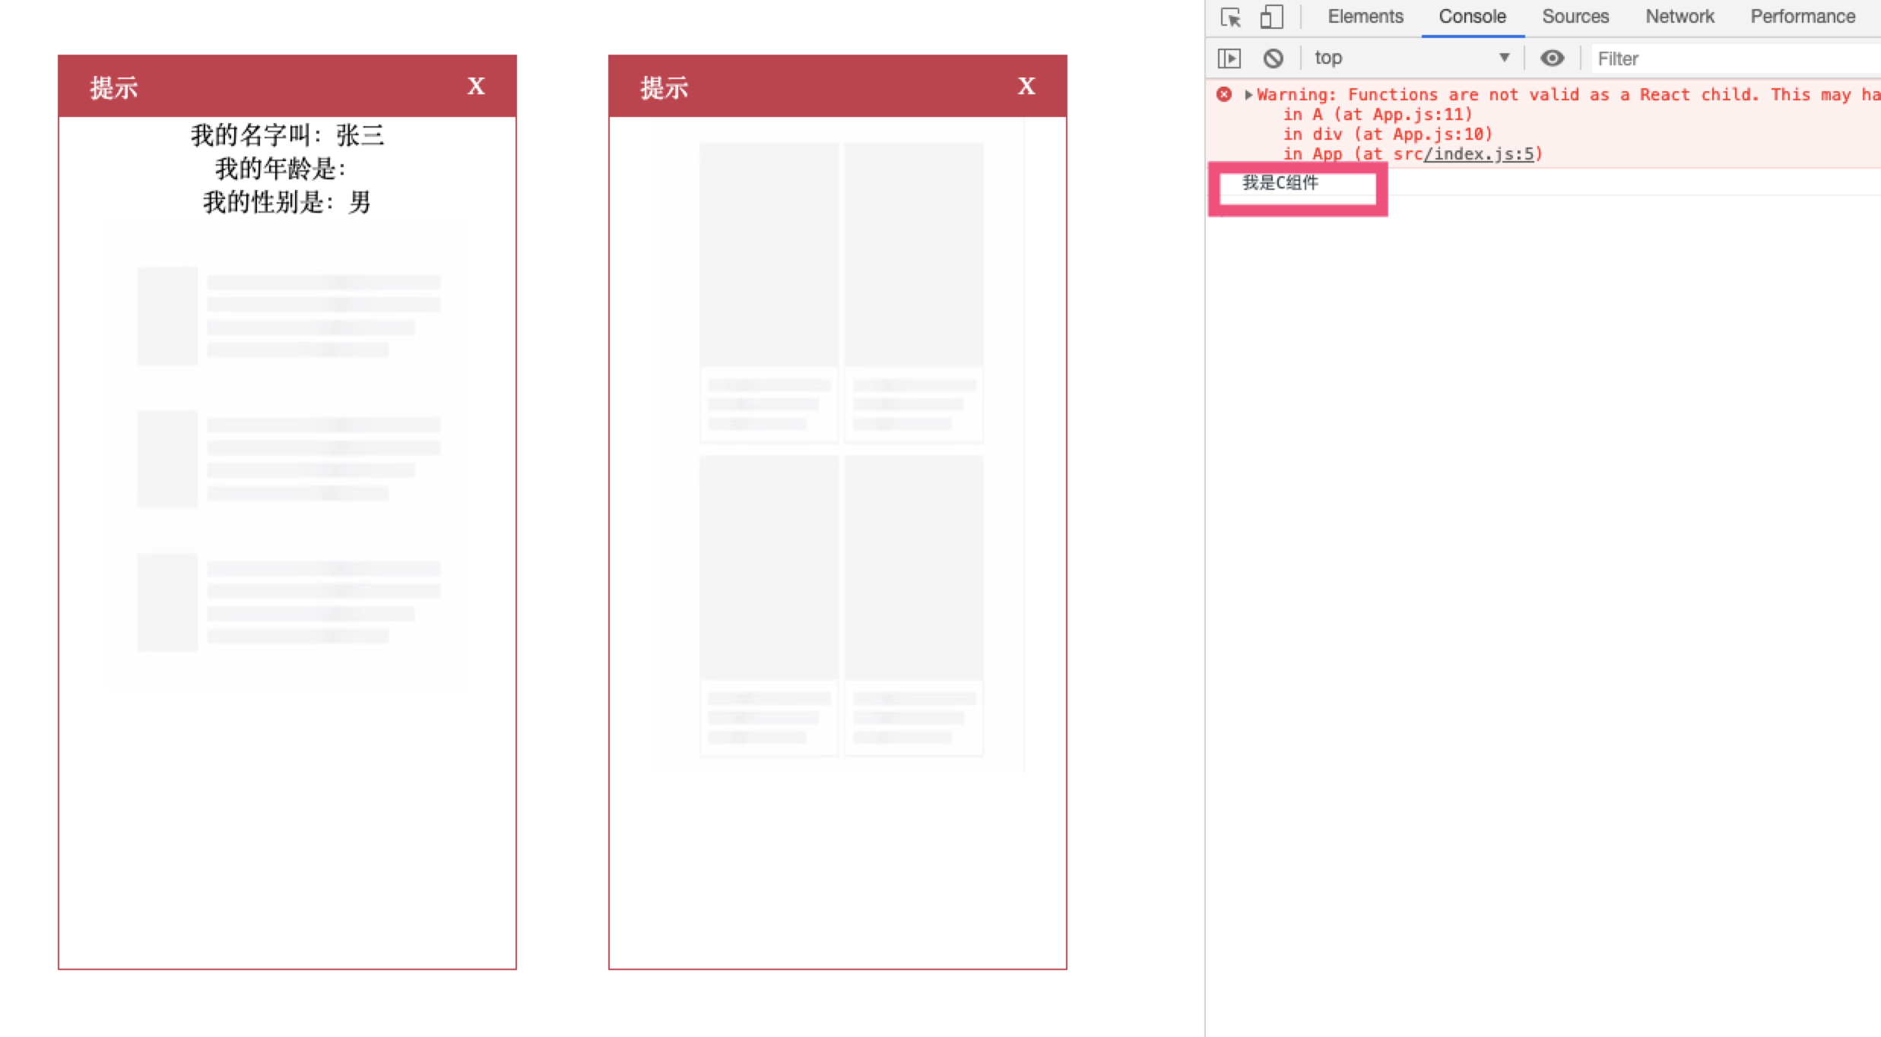Click the dropdown arrow beside top

tap(1504, 58)
